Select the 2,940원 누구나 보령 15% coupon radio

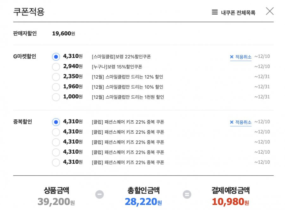[x=56, y=67]
